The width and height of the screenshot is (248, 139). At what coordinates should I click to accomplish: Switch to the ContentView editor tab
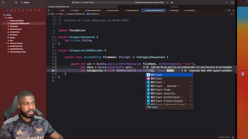point(189,10)
